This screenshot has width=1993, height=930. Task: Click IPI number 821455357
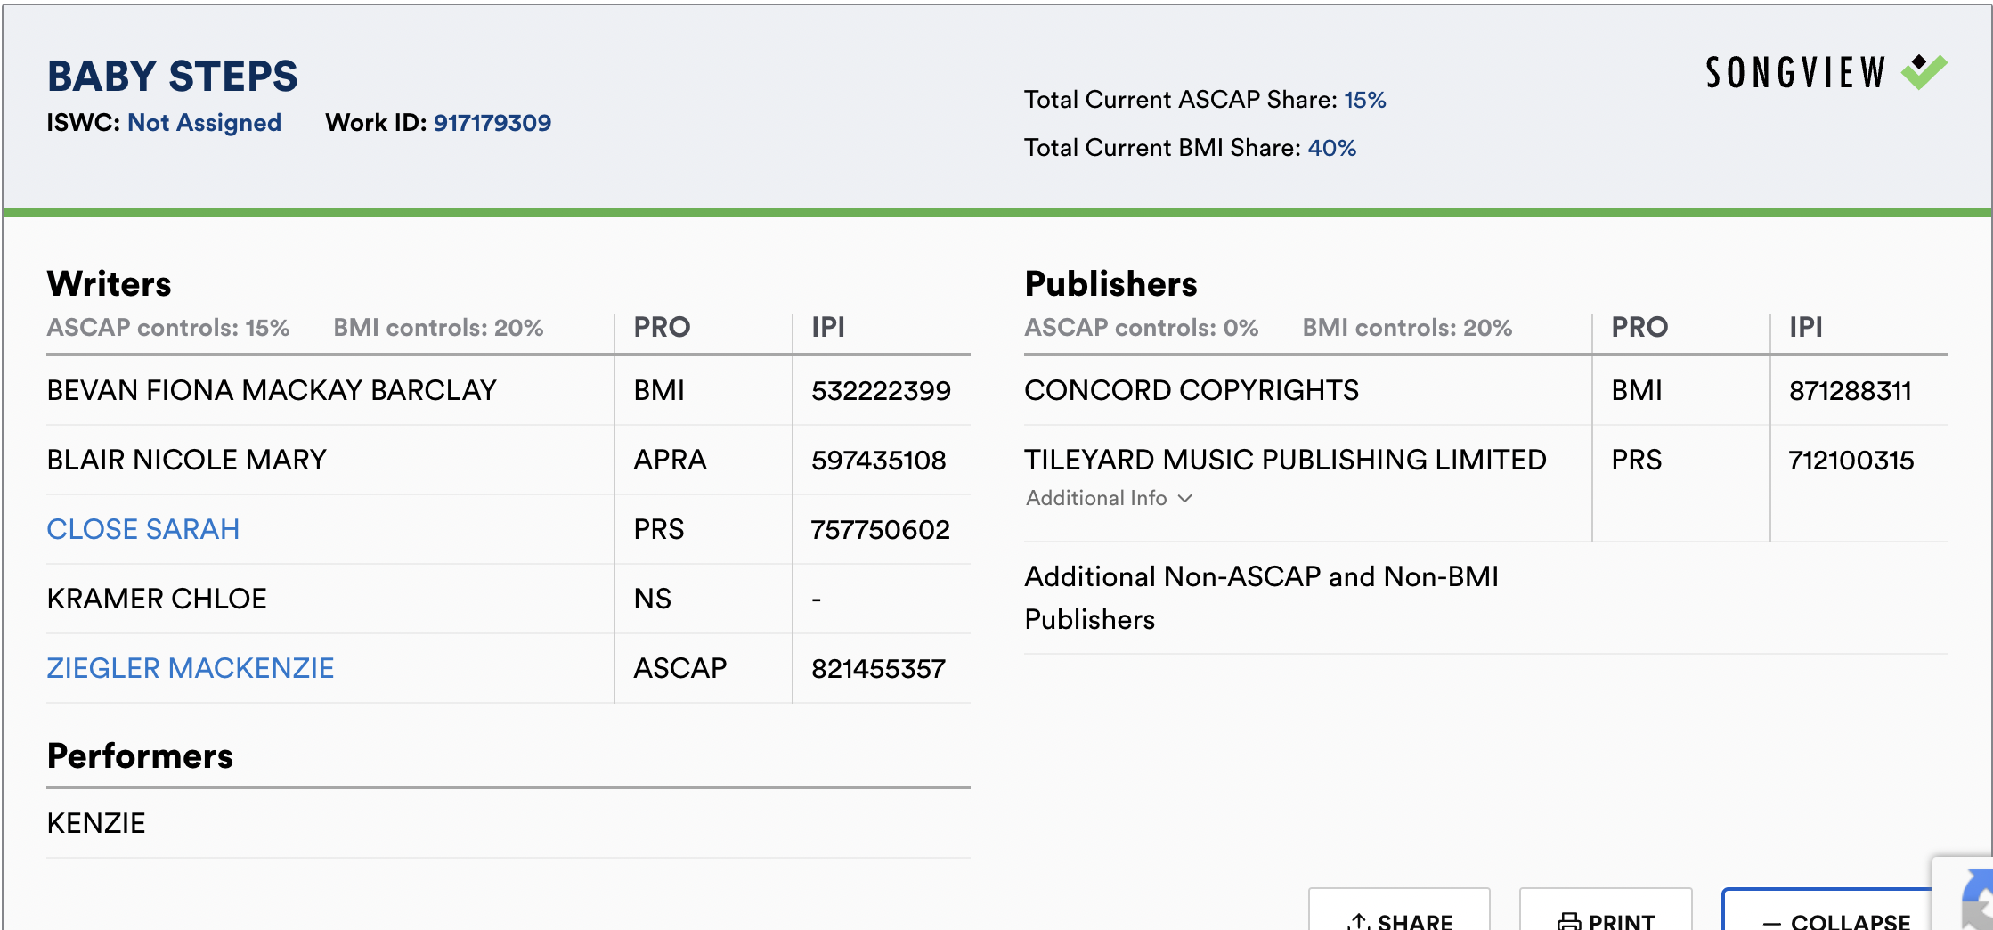(878, 668)
